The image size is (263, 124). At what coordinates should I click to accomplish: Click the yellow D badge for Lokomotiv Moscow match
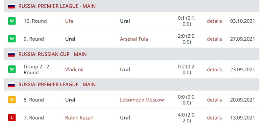(12, 100)
